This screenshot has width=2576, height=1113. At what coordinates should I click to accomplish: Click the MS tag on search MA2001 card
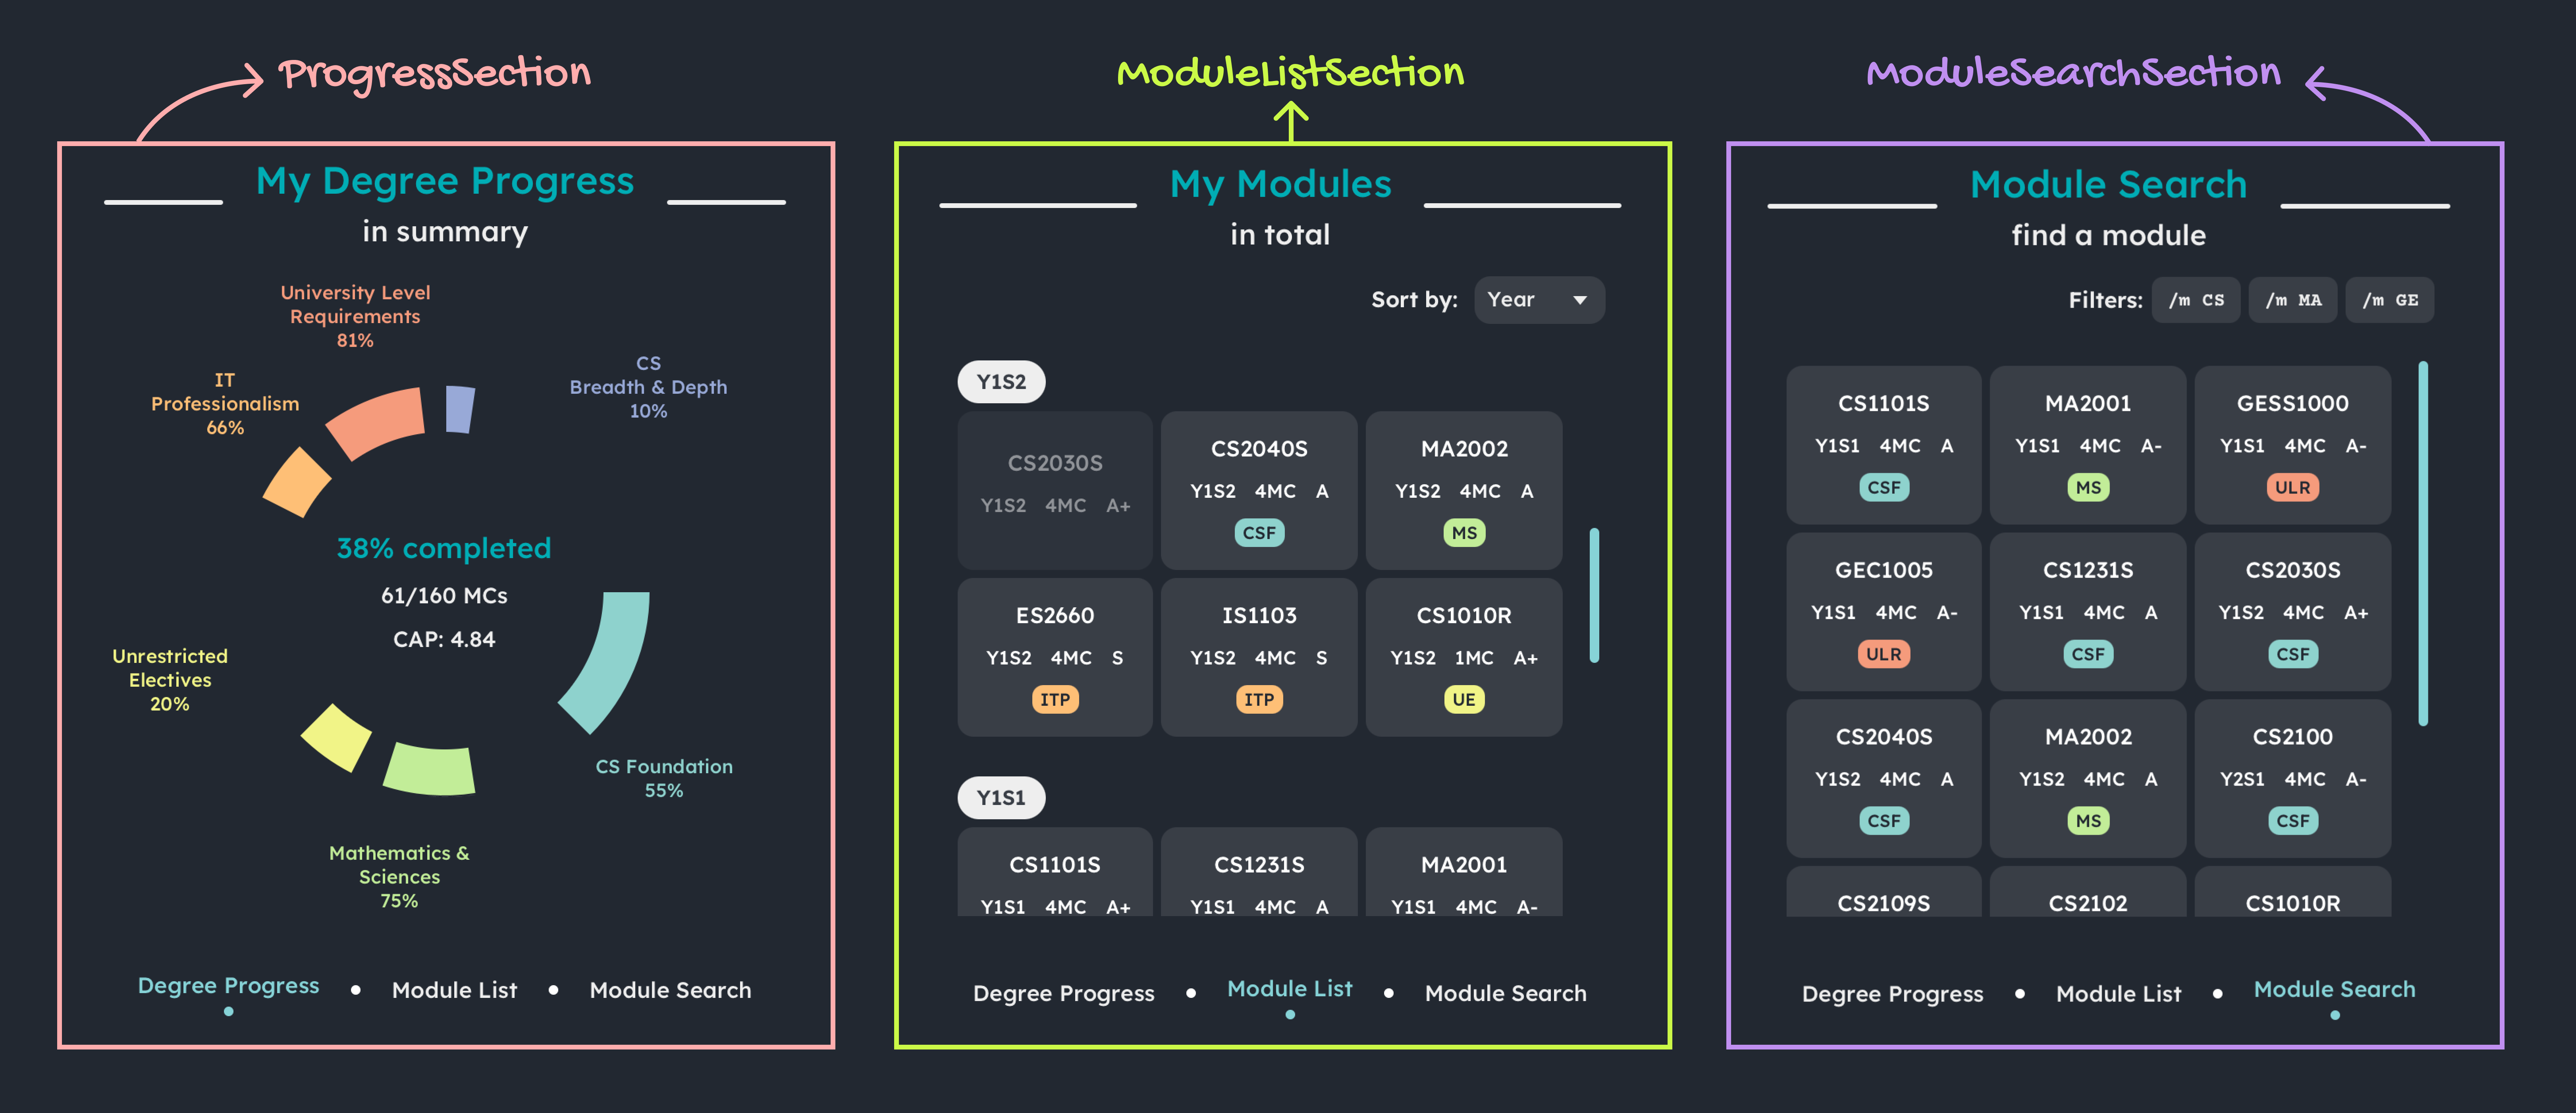tap(2088, 488)
